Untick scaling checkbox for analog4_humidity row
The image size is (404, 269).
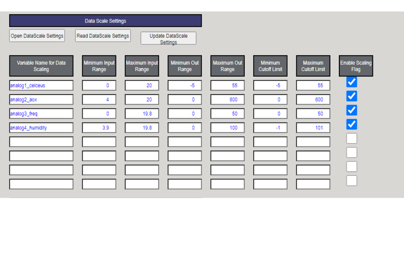pos(352,124)
